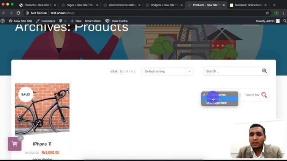Click the Rs8,000.00 sale price
287x161 pixels.
tap(50, 153)
